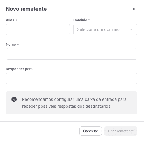Image resolution: width=144 pixels, height=141 pixels.
Task: Click the Alias field label
Action: 10,20
